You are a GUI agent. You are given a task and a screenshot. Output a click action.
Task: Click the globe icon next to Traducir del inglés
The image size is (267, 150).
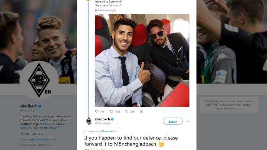pos(96,10)
